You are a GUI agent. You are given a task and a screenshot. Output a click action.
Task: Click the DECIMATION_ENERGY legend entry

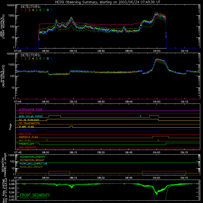pos(32,157)
